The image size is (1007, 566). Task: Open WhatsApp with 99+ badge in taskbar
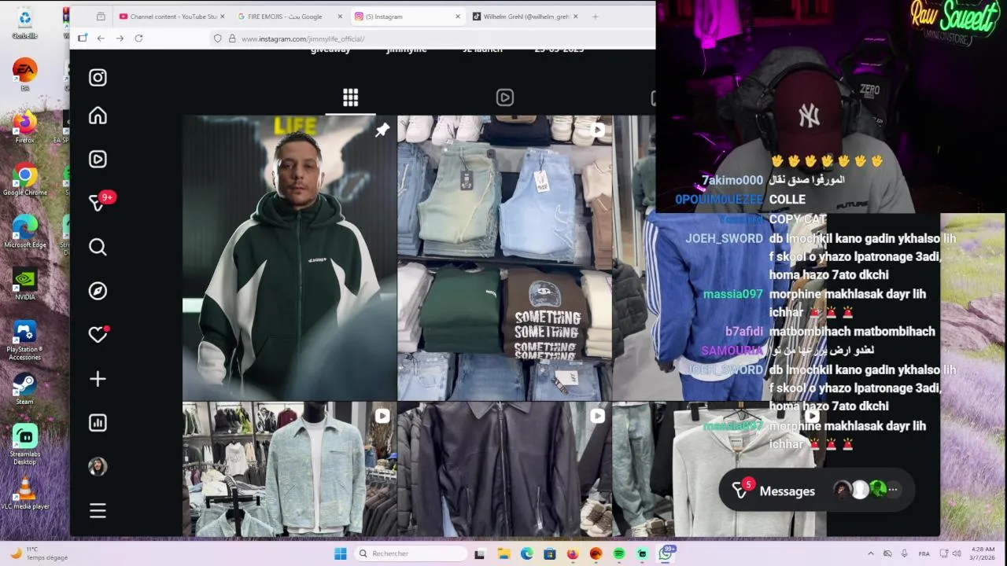666,553
